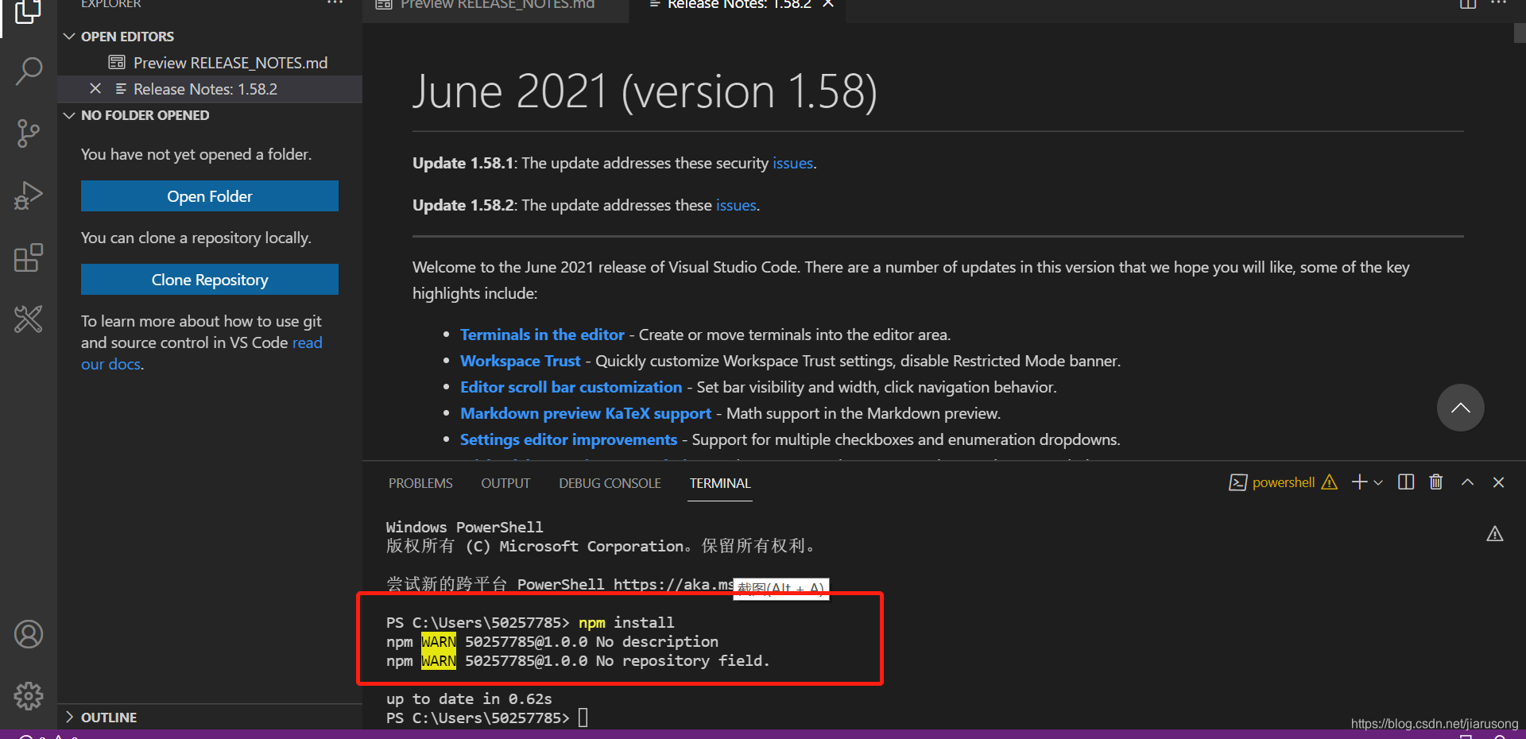Open the terminal launch profile dropdown

[x=1378, y=482]
